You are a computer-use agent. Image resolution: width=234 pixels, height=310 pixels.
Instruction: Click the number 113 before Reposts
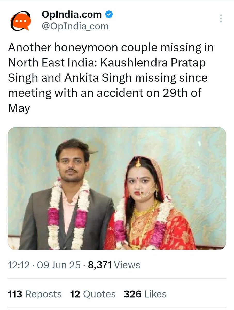15,294
